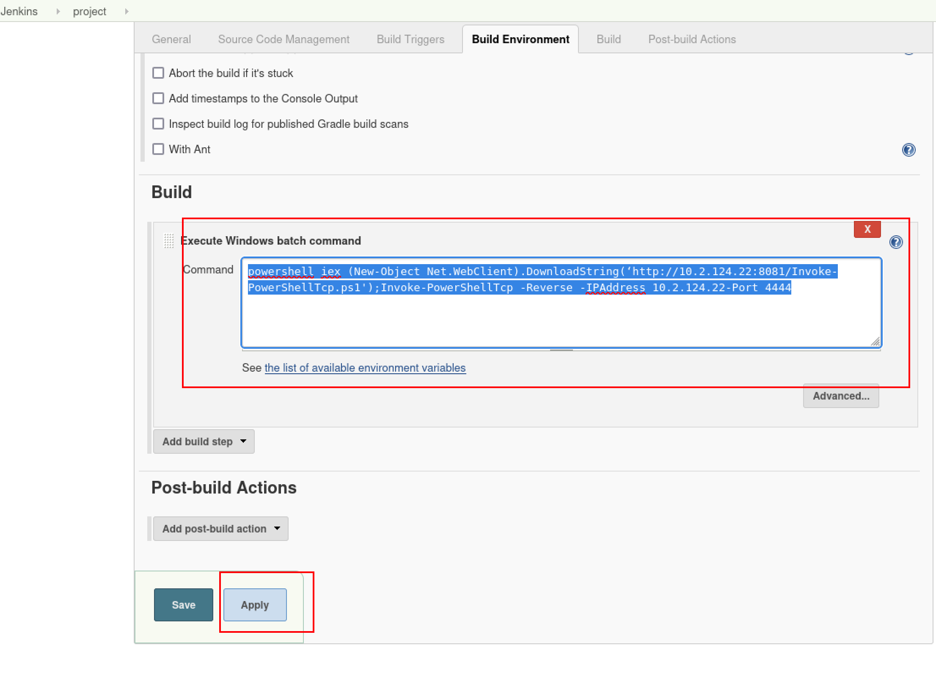
Task: Open list of available environment variables link
Action: (x=365, y=368)
